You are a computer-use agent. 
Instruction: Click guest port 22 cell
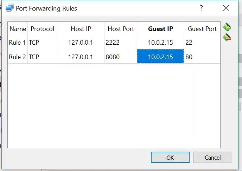(x=202, y=43)
